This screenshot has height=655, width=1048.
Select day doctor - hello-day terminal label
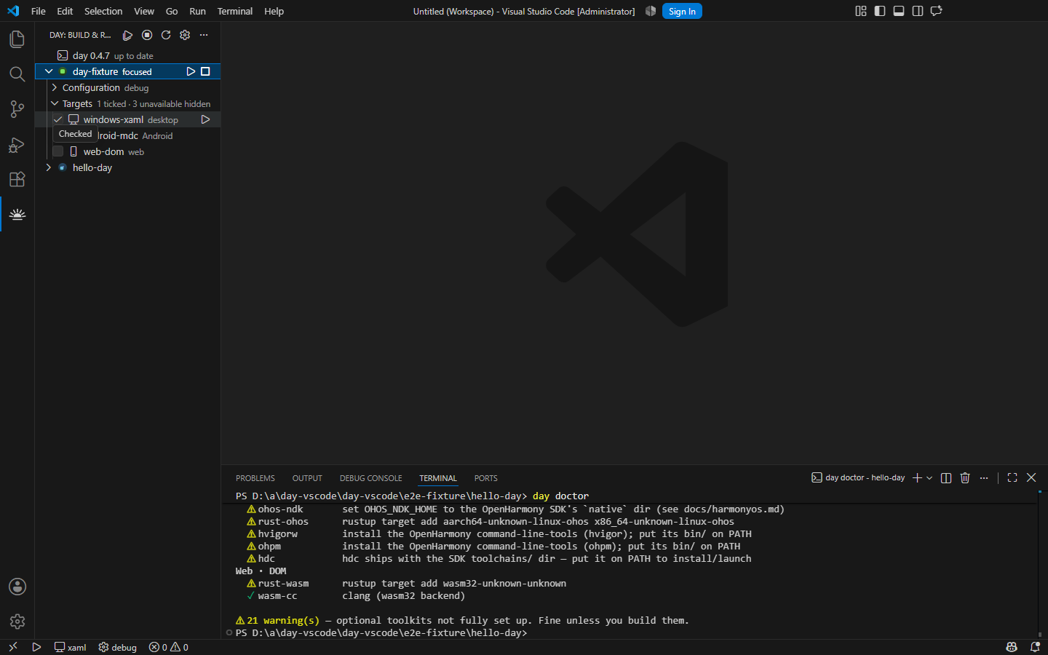858,478
